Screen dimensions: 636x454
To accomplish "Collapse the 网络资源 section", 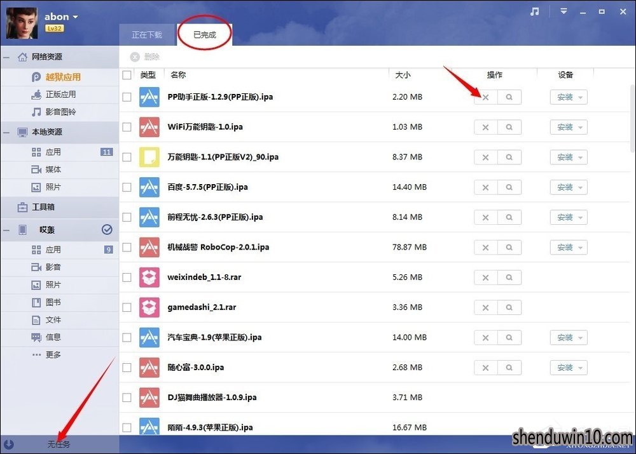I will (x=6, y=57).
